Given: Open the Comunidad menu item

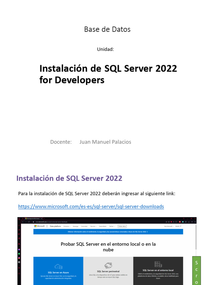Looking at the screenshot, I should pyautogui.click(x=84, y=227).
